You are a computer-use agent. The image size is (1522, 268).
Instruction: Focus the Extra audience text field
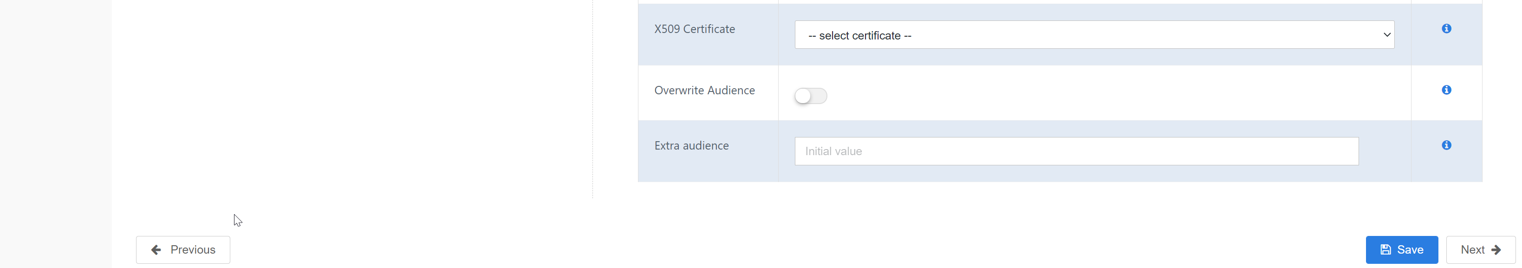coord(1076,151)
